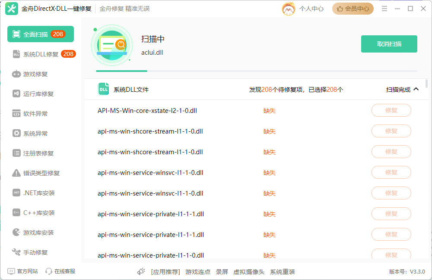
Task: Click the 系统异常 gear icon
Action: click(16, 133)
